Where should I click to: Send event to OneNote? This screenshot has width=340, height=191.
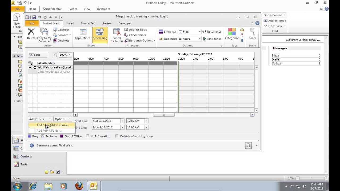click(x=61, y=41)
